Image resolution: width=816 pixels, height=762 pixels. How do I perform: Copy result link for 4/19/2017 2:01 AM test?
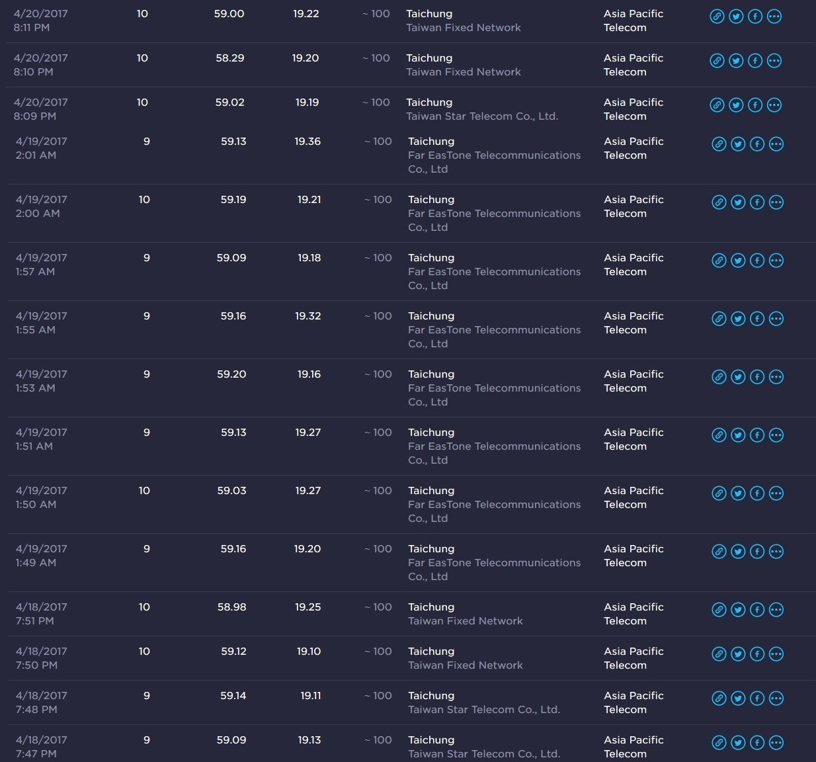click(x=719, y=144)
